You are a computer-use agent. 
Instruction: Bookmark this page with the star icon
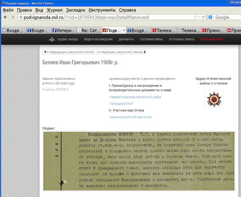pos(195,17)
